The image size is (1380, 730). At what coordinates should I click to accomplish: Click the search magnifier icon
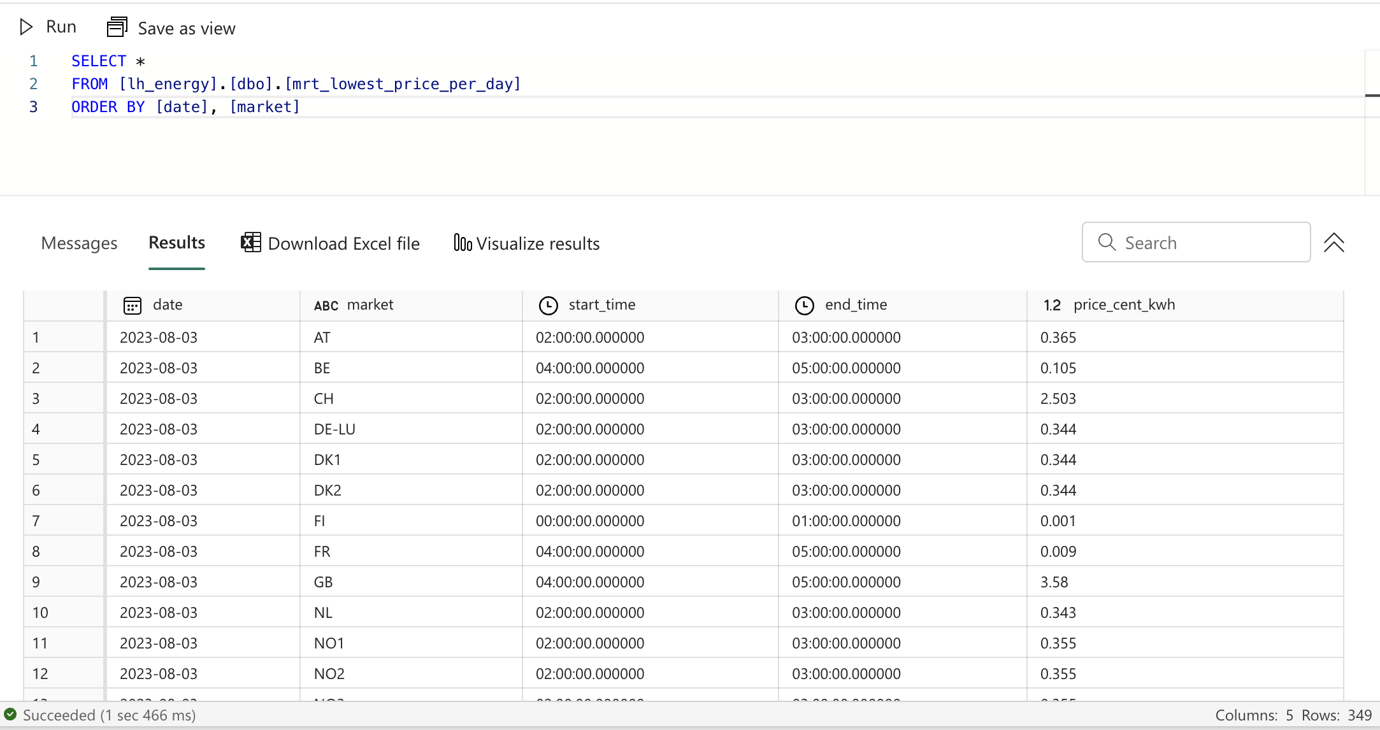(x=1106, y=242)
